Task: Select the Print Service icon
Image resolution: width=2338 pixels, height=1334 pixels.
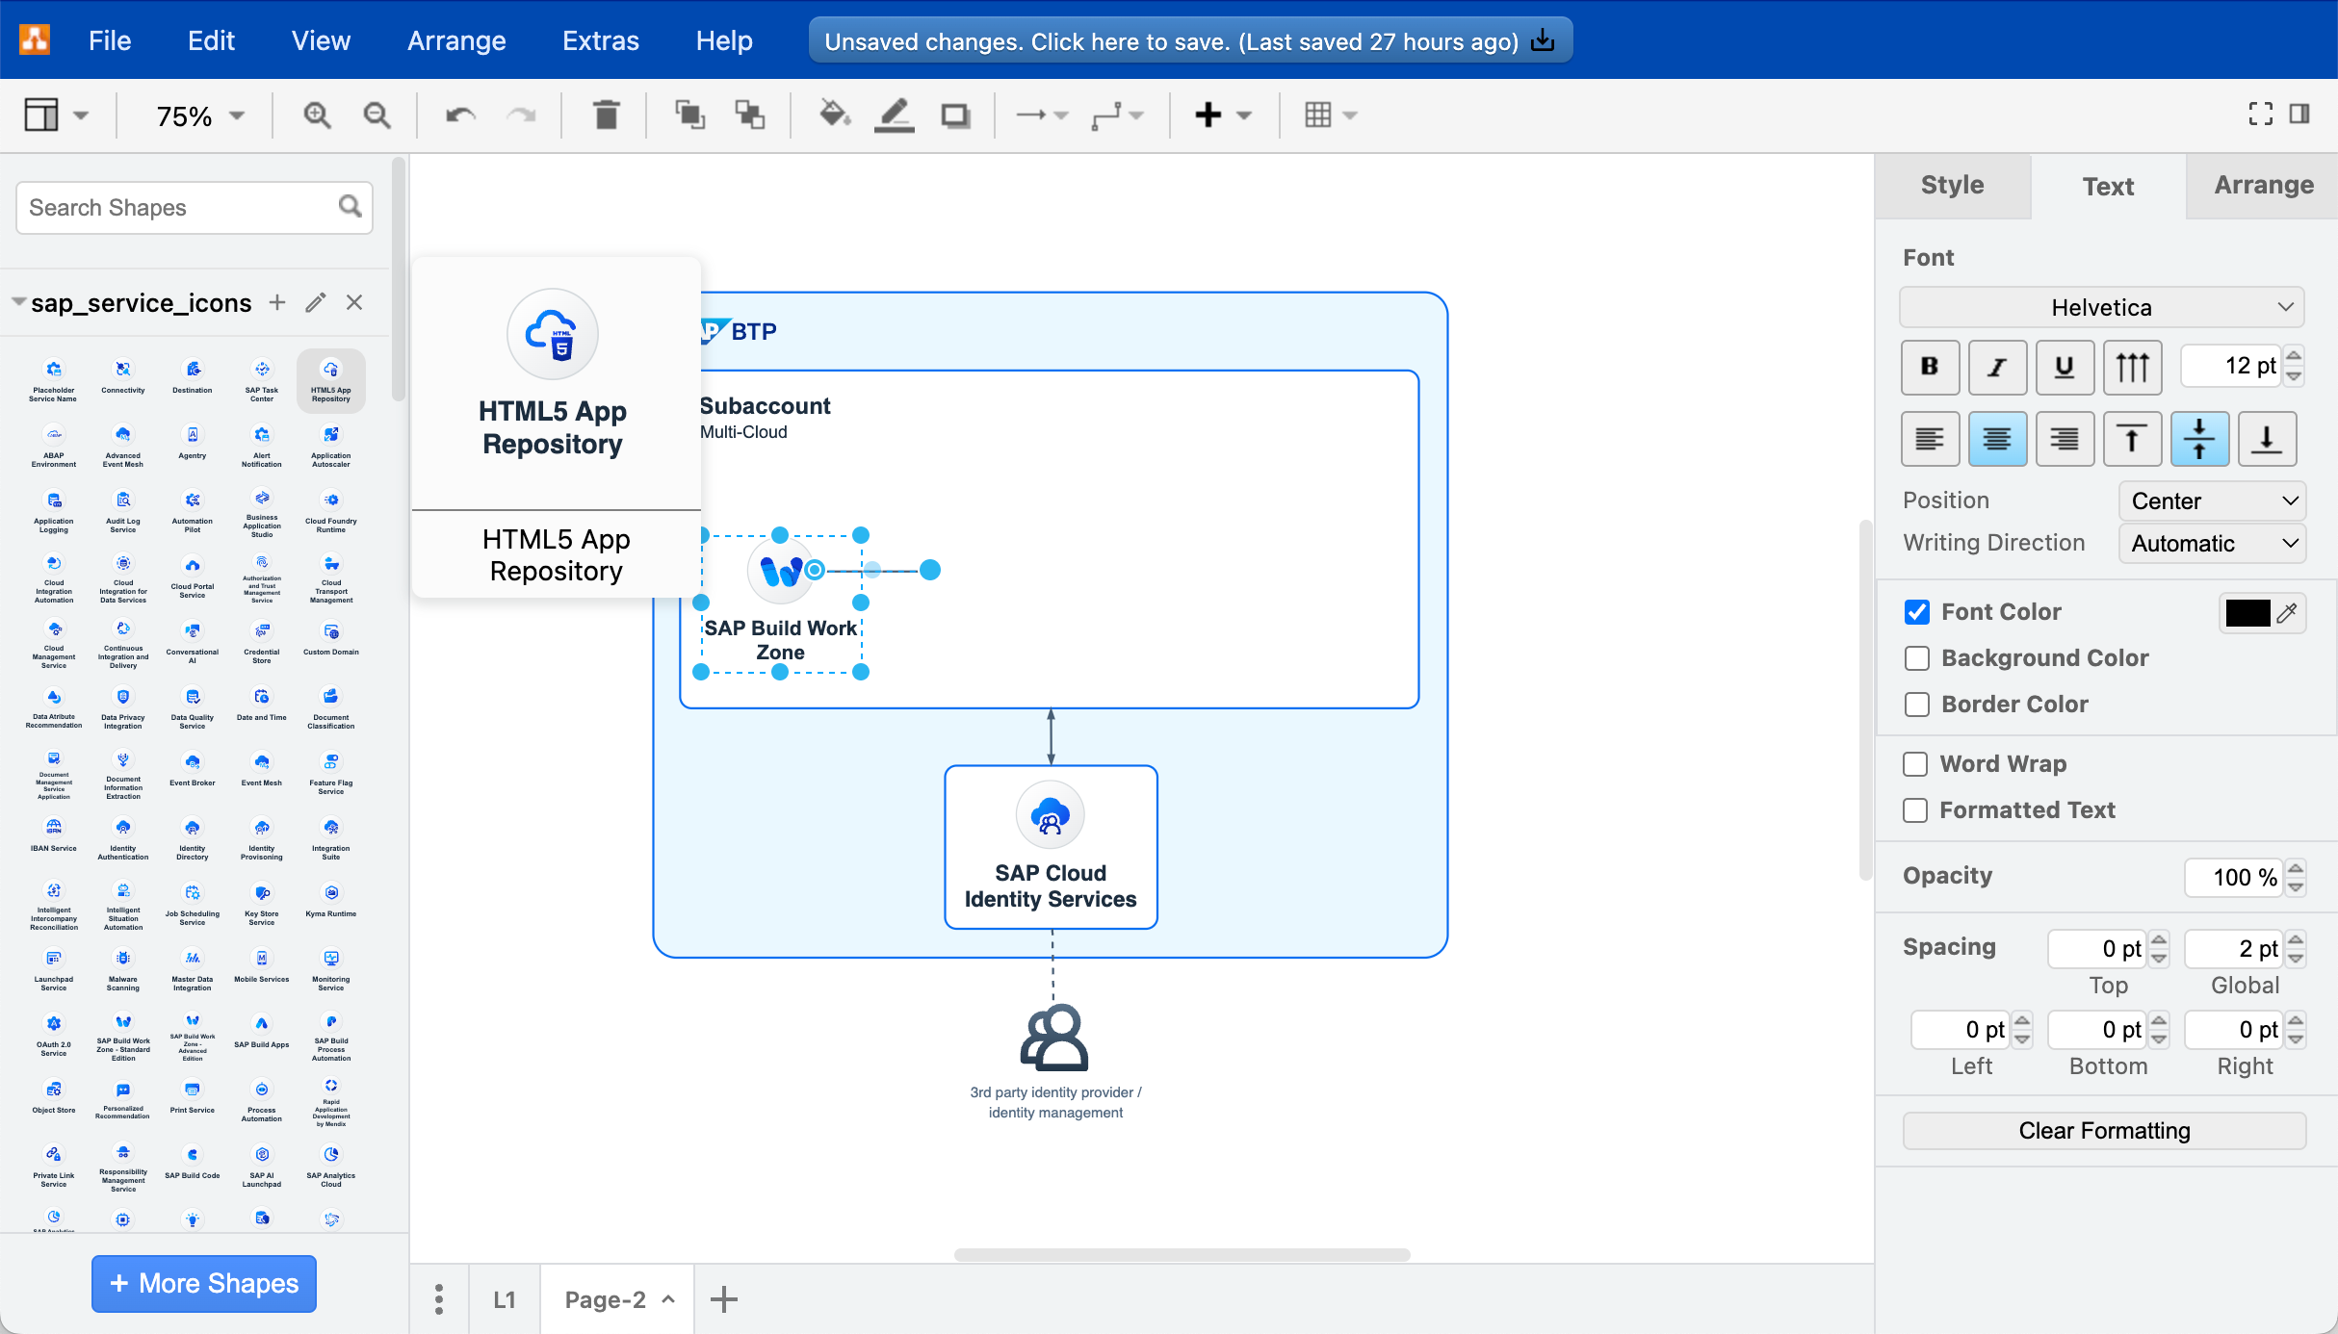Action: 193,1097
